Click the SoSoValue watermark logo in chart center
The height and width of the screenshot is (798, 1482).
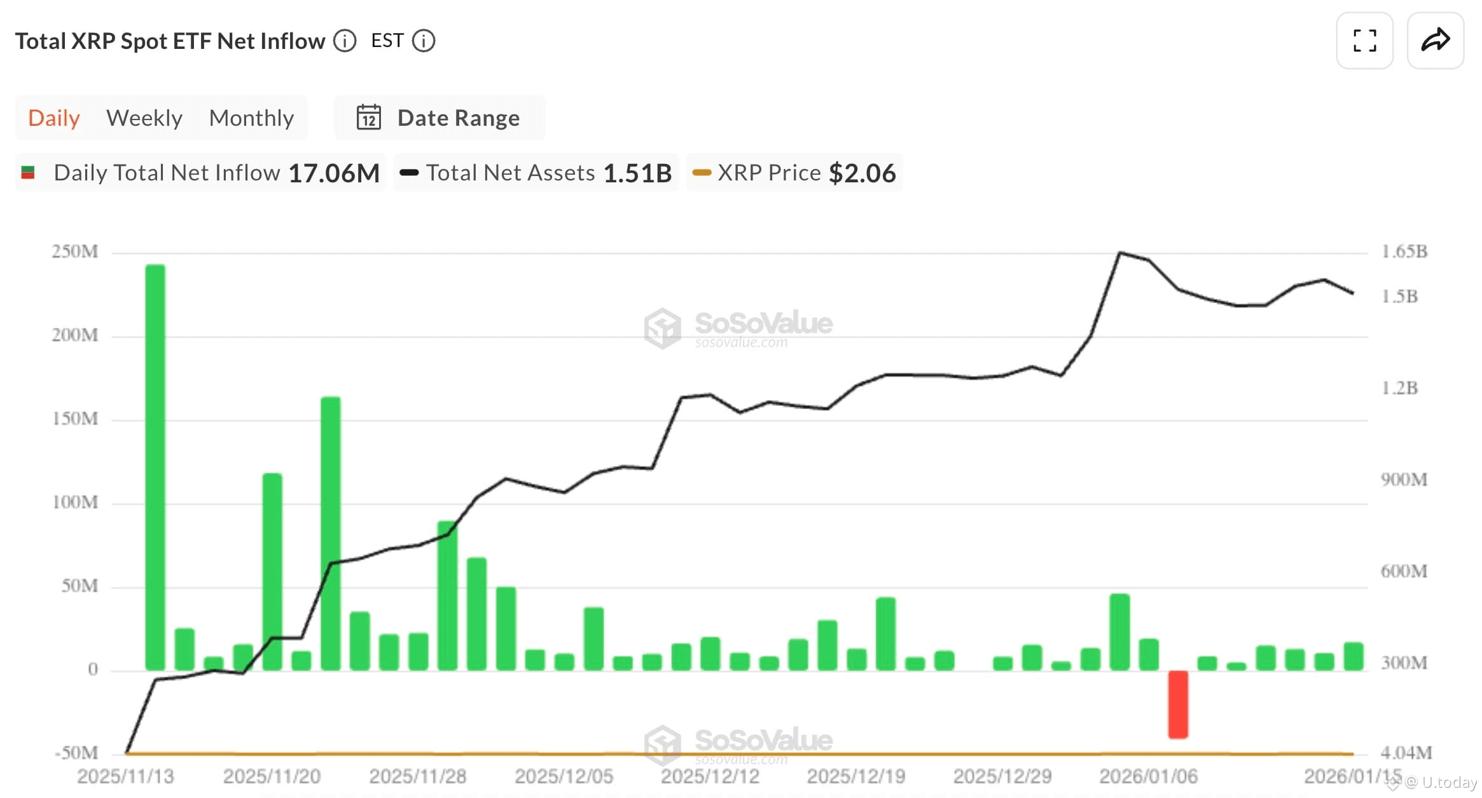663,328
